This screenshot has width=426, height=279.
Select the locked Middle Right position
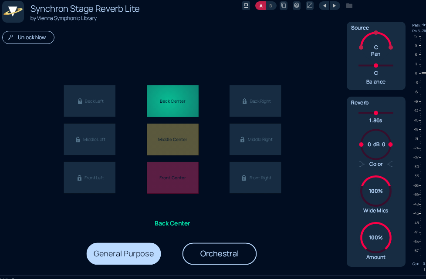[255, 139]
